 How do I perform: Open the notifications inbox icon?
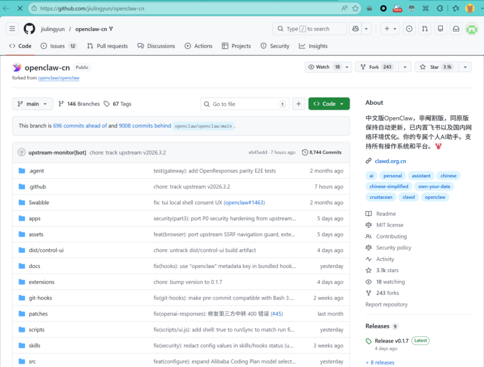point(456,29)
